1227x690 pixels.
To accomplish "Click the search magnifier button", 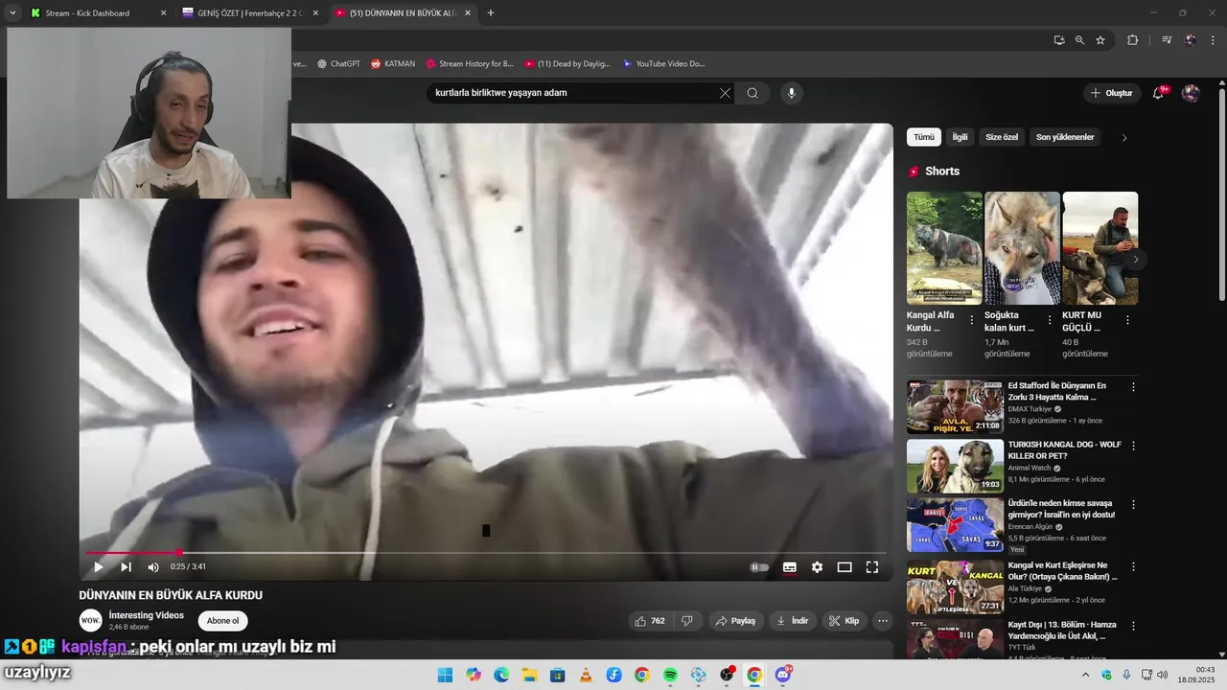I will coord(752,93).
